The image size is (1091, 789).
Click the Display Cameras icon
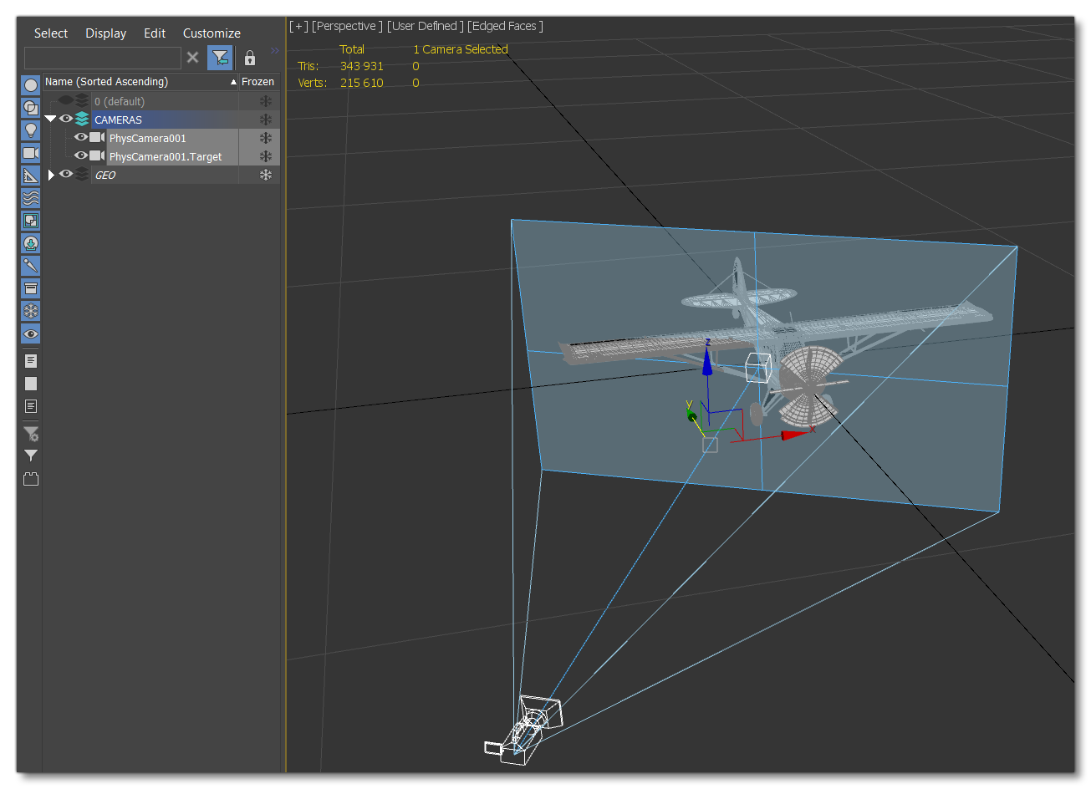tap(30, 153)
